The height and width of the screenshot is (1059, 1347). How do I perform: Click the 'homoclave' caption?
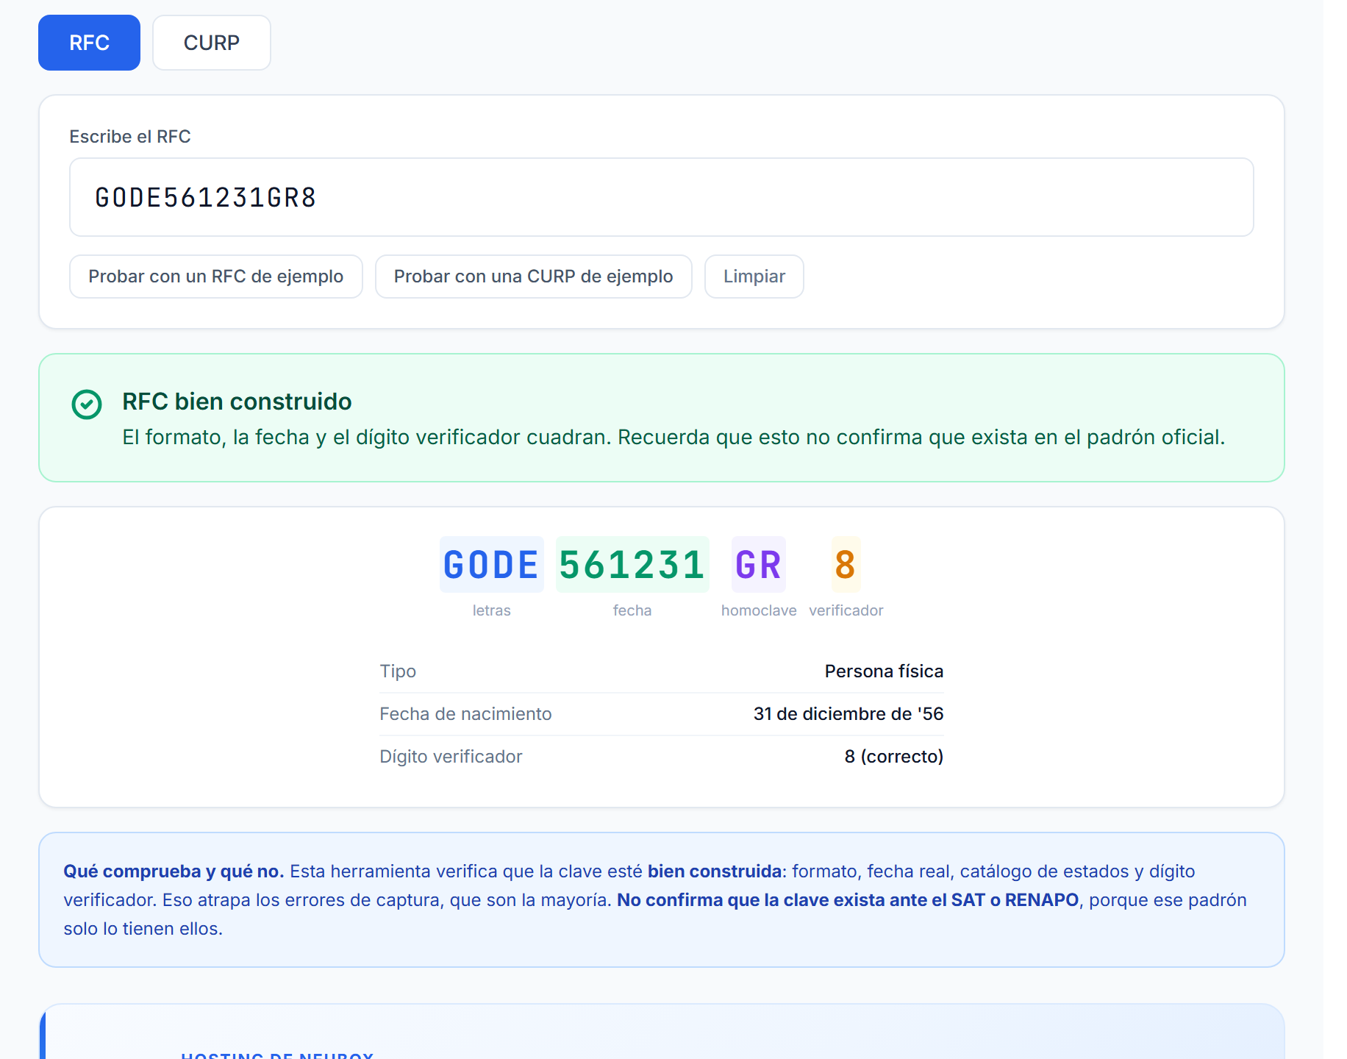(x=759, y=610)
